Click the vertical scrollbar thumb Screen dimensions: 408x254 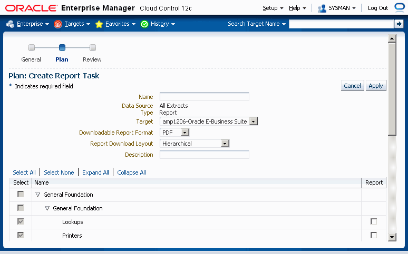click(x=392, y=89)
